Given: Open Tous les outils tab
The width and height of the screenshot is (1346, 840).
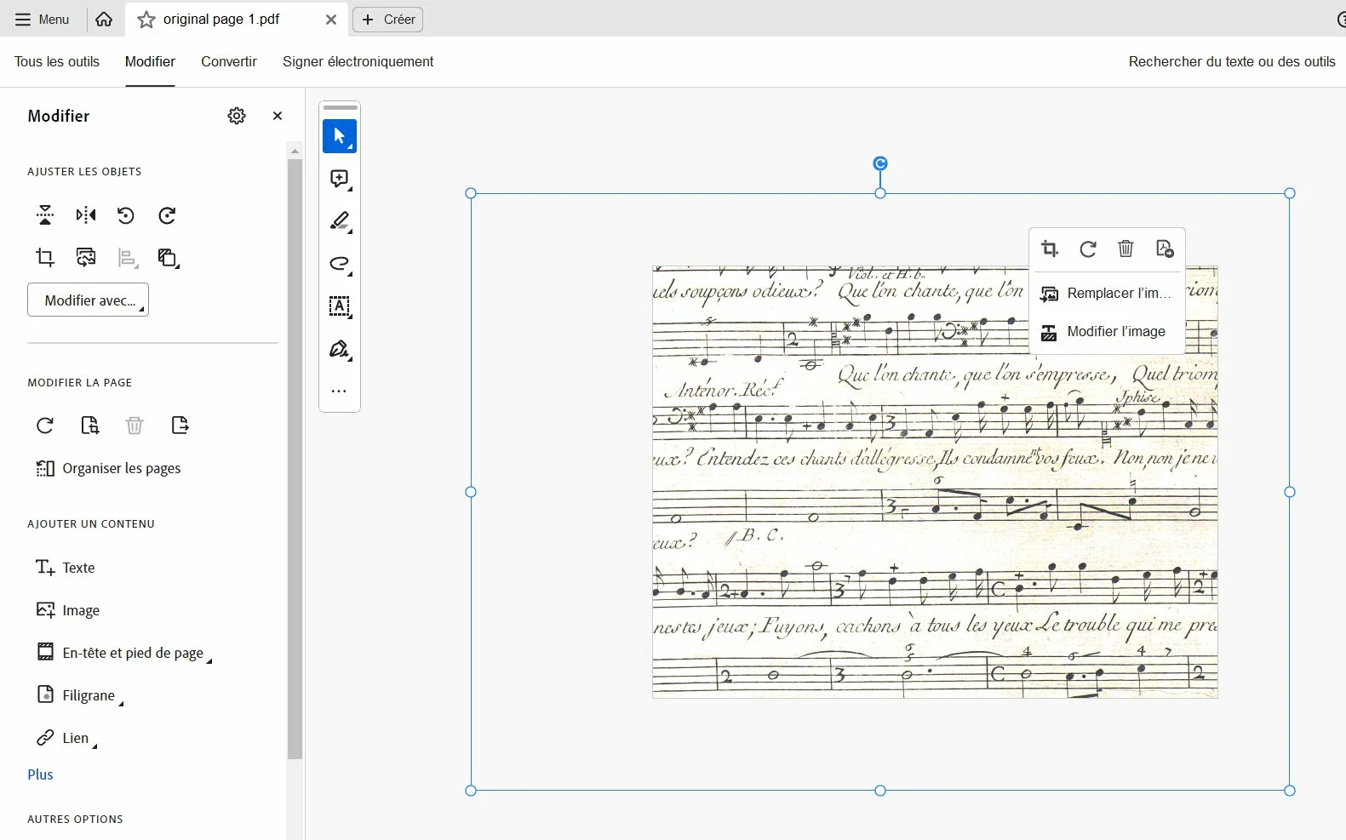Looking at the screenshot, I should (x=57, y=61).
